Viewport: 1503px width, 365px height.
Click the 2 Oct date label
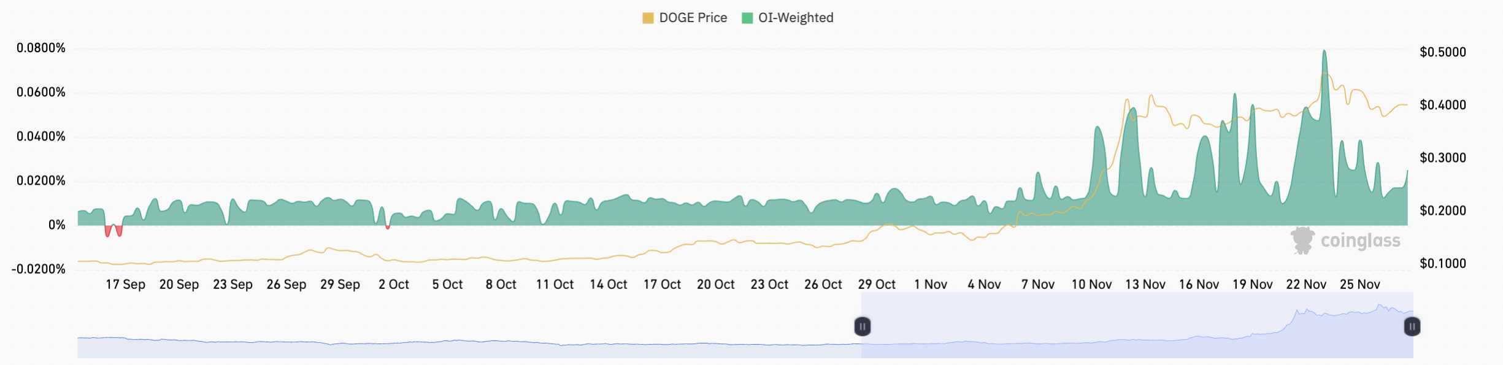coord(394,285)
